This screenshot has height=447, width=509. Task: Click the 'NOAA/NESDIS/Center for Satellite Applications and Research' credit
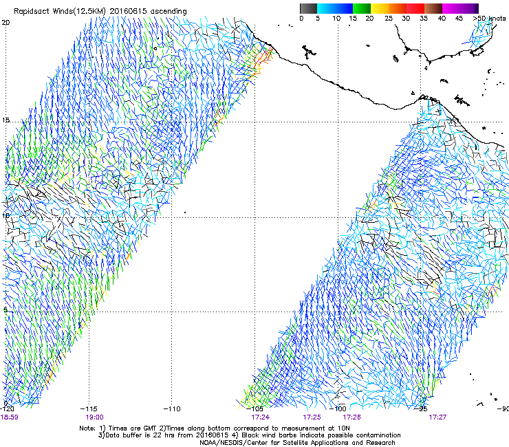297,443
